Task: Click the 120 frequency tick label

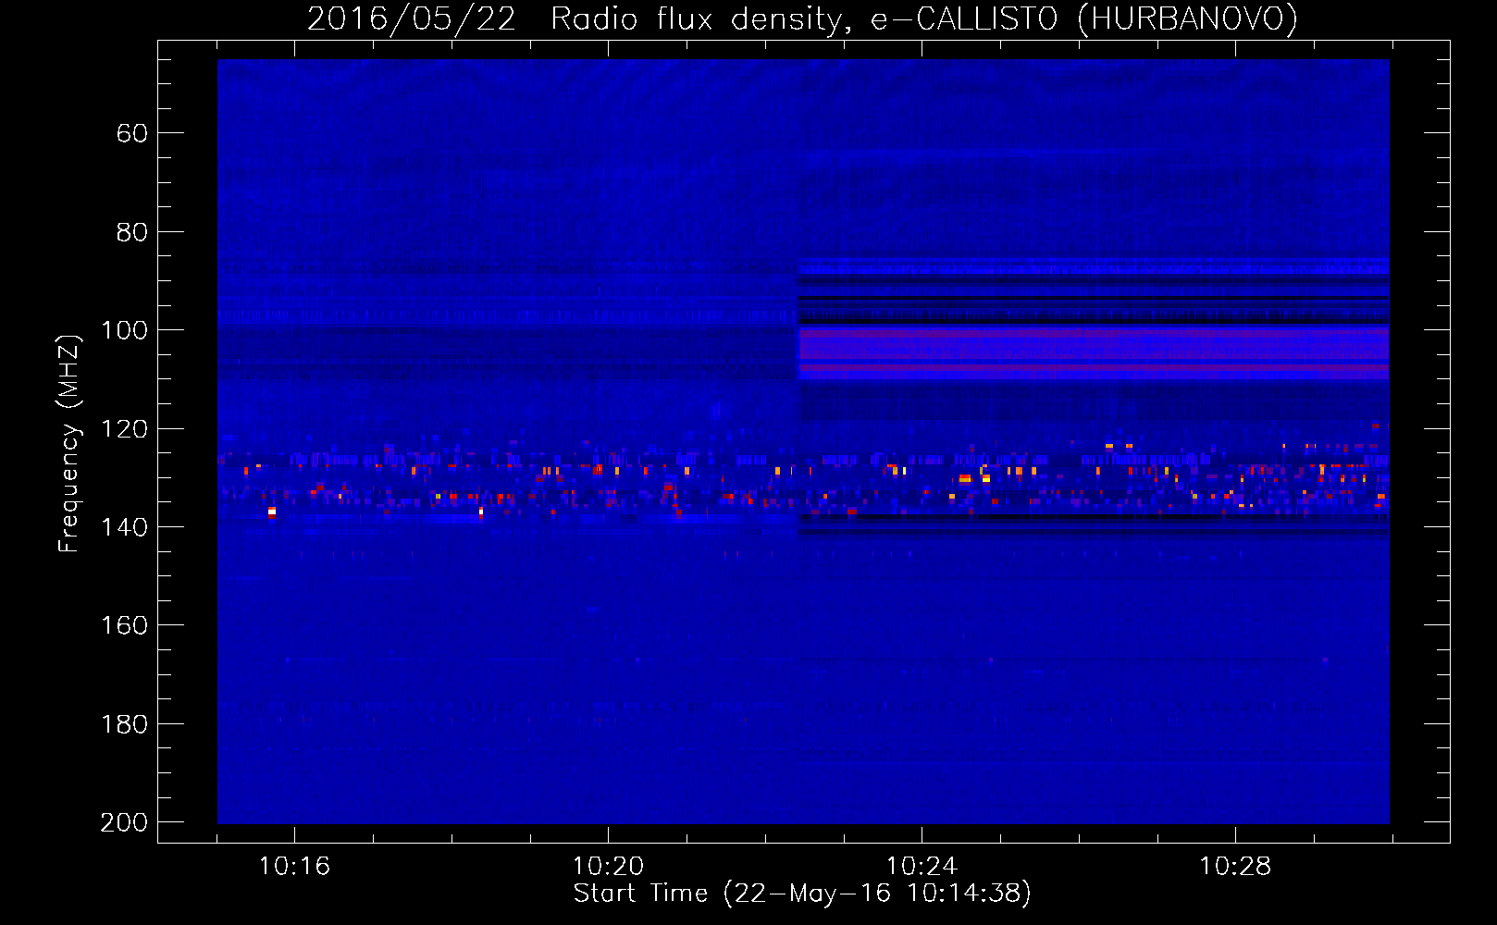Action: [124, 429]
